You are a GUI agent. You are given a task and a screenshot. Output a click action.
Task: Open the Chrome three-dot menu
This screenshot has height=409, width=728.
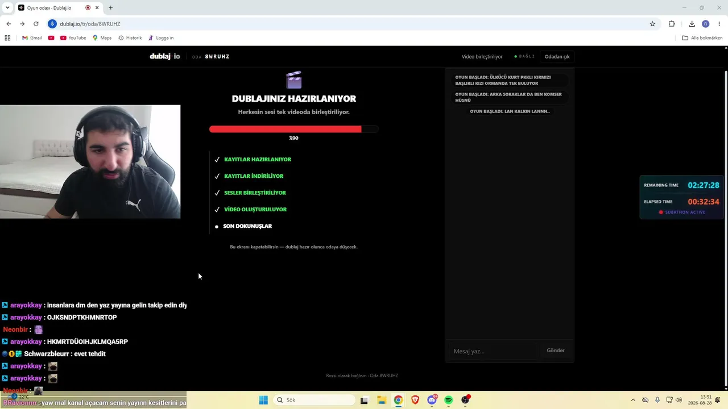(x=719, y=24)
